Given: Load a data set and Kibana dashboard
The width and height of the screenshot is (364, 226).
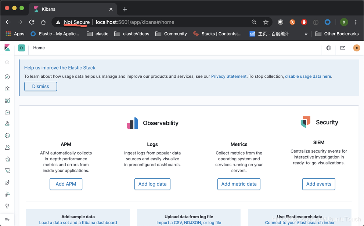Looking at the screenshot, I should pyautogui.click(x=78, y=223).
